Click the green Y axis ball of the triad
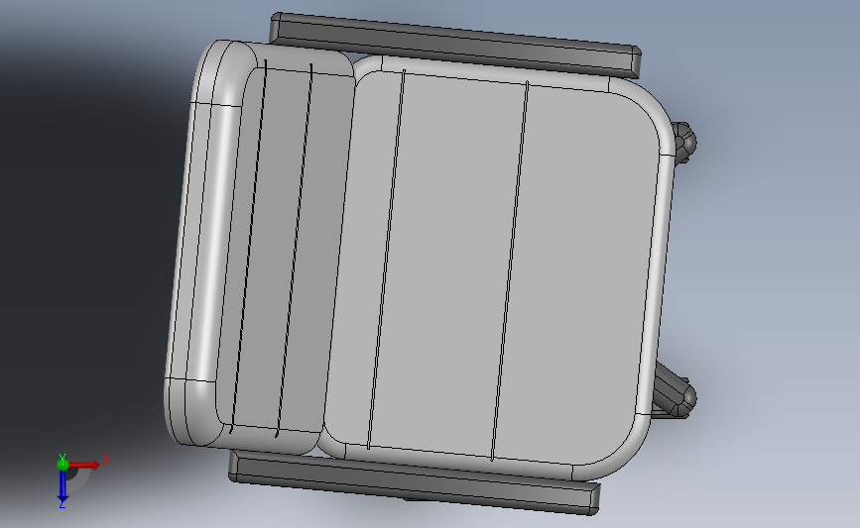The image size is (860, 528). [62, 465]
